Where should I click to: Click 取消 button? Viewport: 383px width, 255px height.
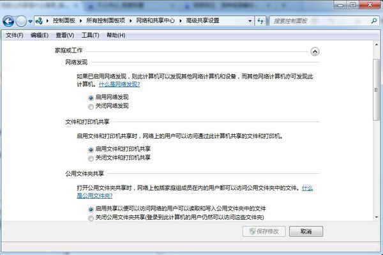click(306, 231)
